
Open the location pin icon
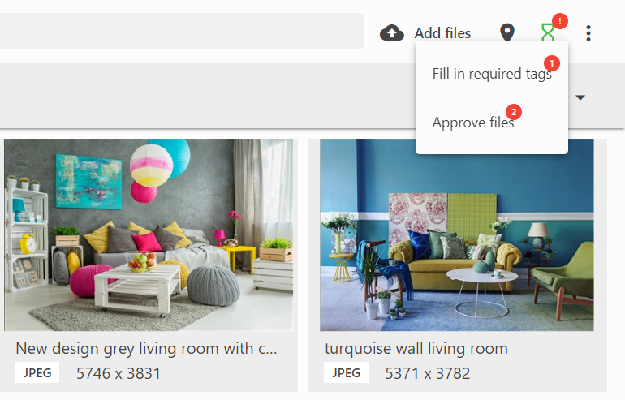coord(507,32)
